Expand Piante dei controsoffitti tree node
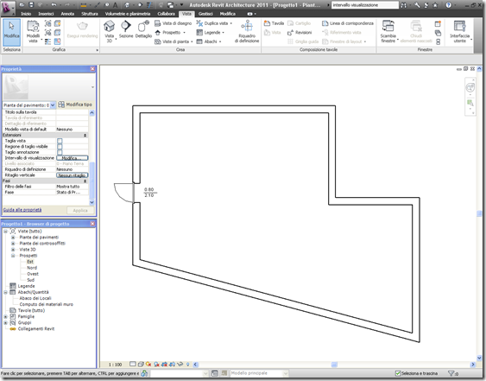 coord(13,244)
